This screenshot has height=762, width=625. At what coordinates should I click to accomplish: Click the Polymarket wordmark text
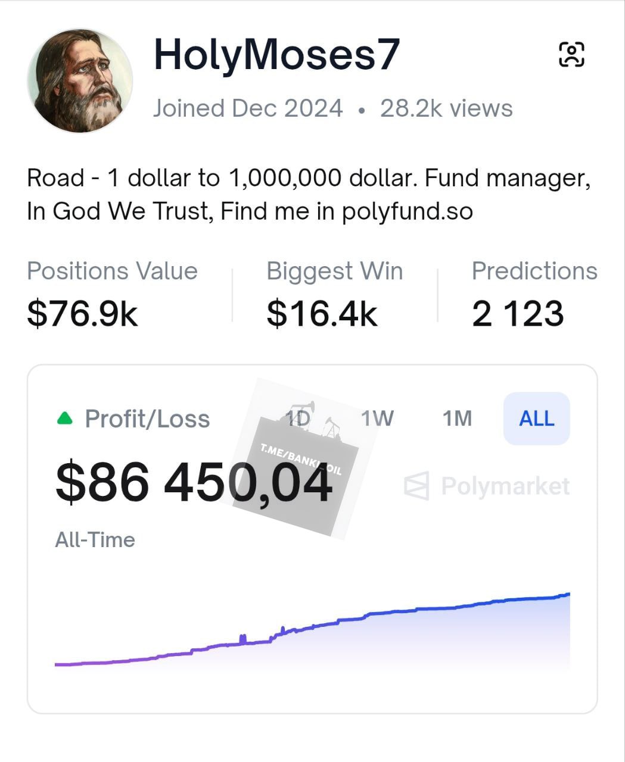coord(505,486)
